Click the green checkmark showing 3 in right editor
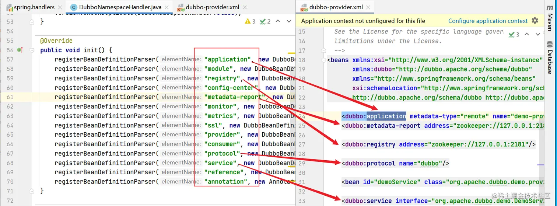Image resolution: width=557 pixels, height=206 pixels. click(514, 35)
